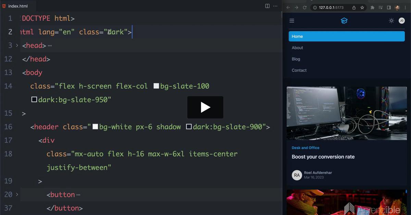
Task: Click the word body on line 13
Action: (34, 72)
